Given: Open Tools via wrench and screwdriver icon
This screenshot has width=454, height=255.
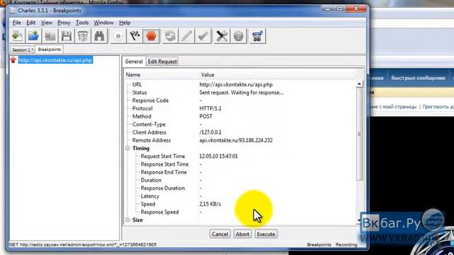Looking at the screenshot, I should [222, 36].
